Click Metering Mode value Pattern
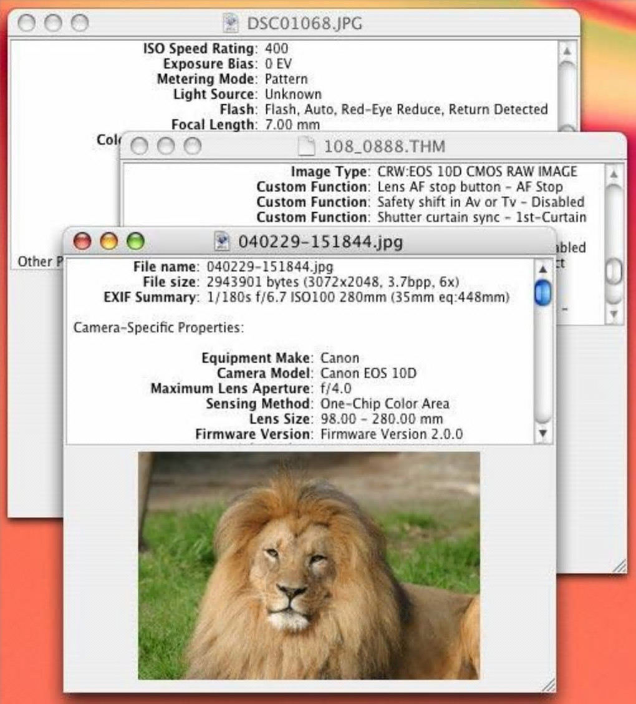The width and height of the screenshot is (636, 704). pos(286,79)
